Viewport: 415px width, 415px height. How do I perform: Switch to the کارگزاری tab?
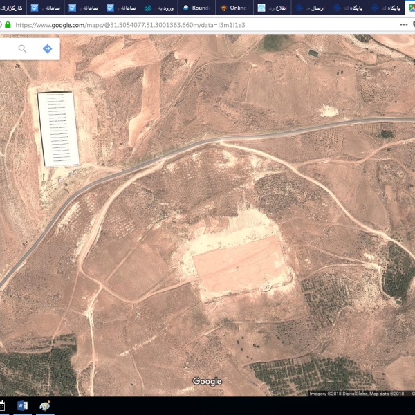12,8
